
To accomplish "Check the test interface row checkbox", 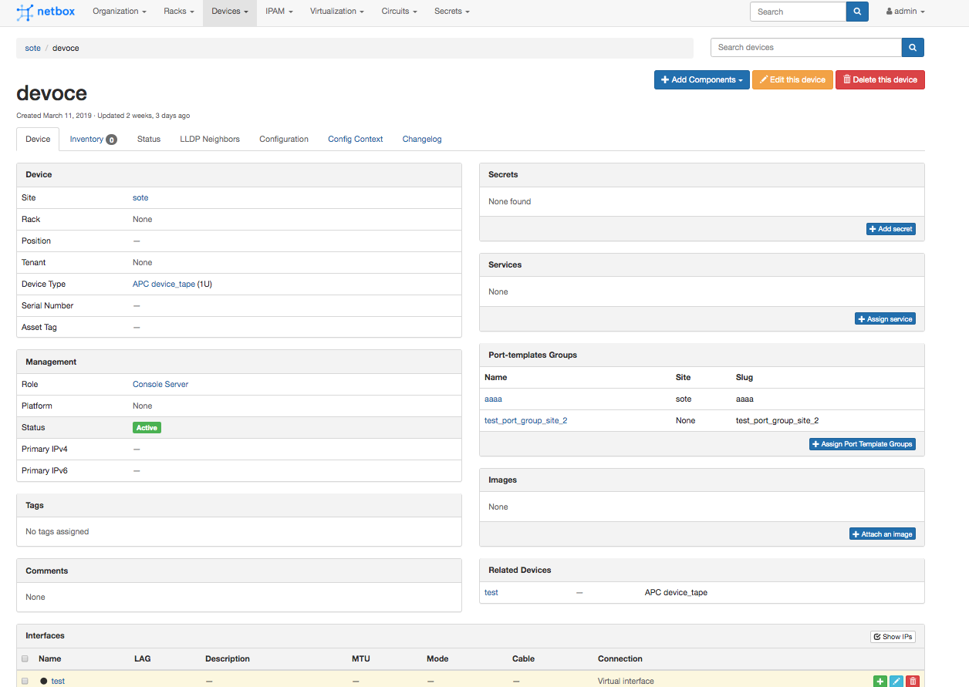I will tap(25, 682).
